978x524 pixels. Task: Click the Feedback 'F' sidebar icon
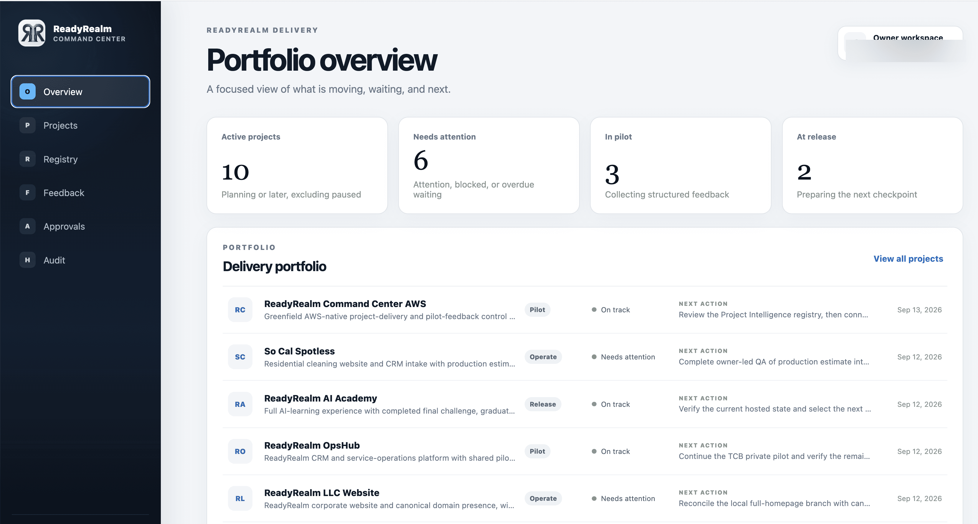(27, 193)
